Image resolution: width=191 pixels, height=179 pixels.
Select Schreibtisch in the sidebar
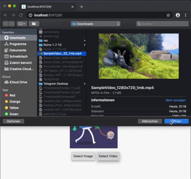tap(19, 57)
